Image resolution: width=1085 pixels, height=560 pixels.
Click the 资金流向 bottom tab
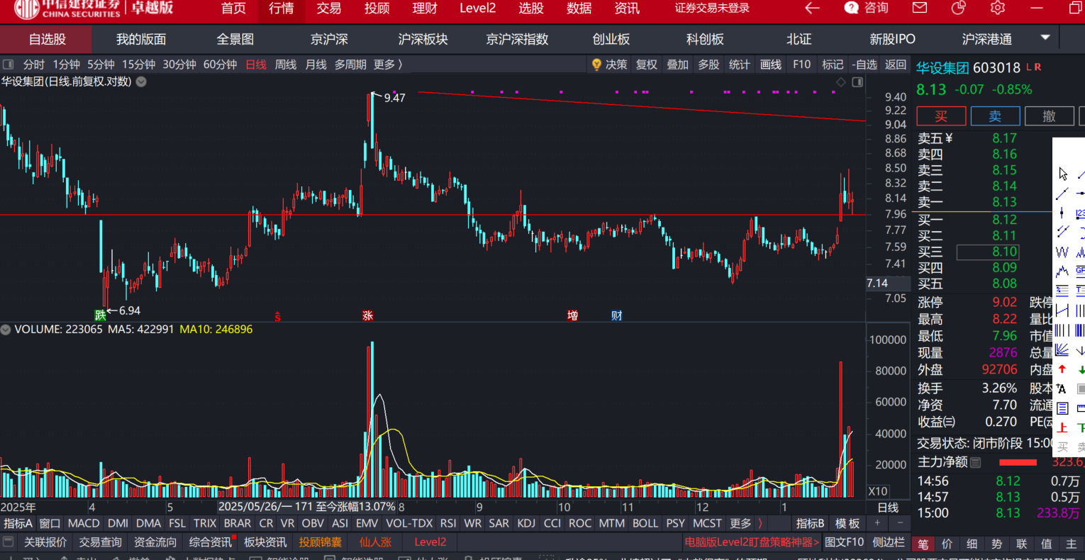pyautogui.click(x=155, y=542)
